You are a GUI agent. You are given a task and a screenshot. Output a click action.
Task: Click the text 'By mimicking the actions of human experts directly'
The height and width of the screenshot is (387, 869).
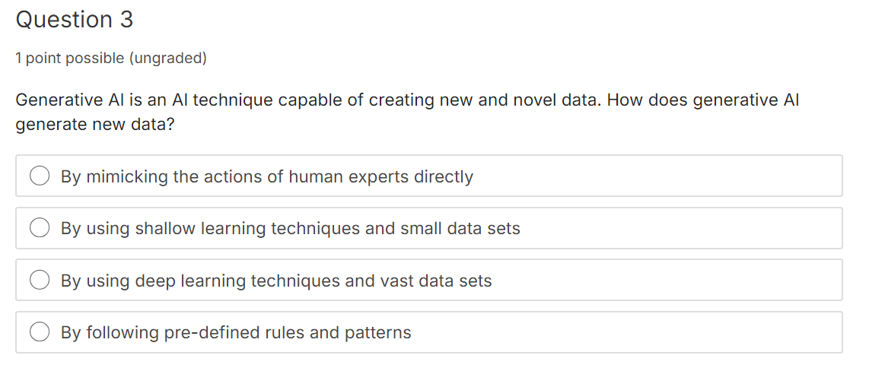267,176
